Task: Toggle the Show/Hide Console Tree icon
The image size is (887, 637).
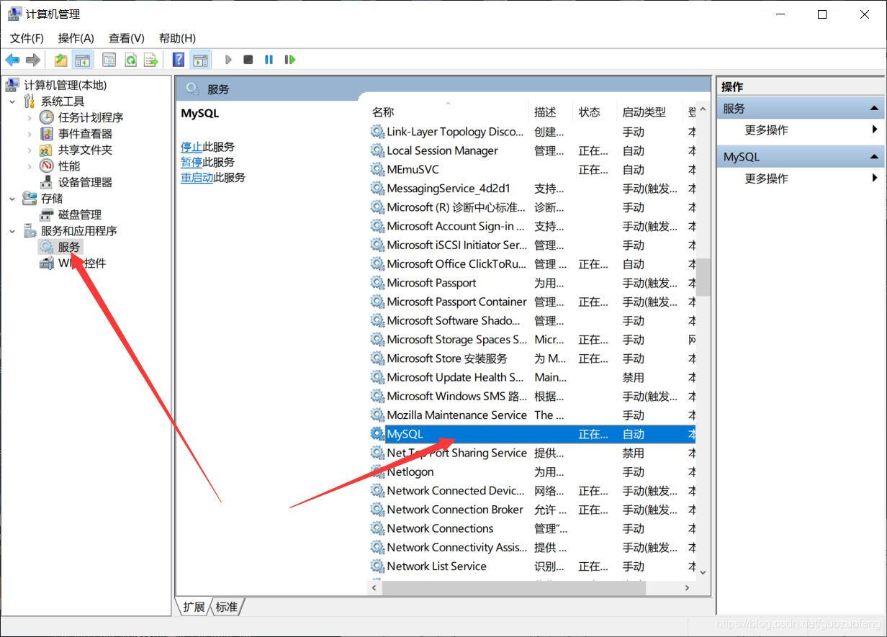Action: tap(83, 60)
